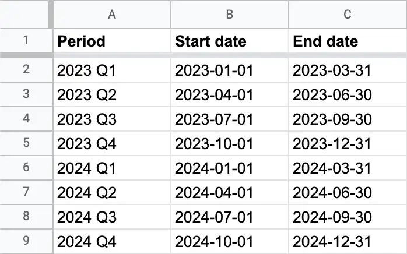Screen dimensions: 407x254
Task: Click the 2024 Q2 period cell
Action: pyautogui.click(x=112, y=193)
